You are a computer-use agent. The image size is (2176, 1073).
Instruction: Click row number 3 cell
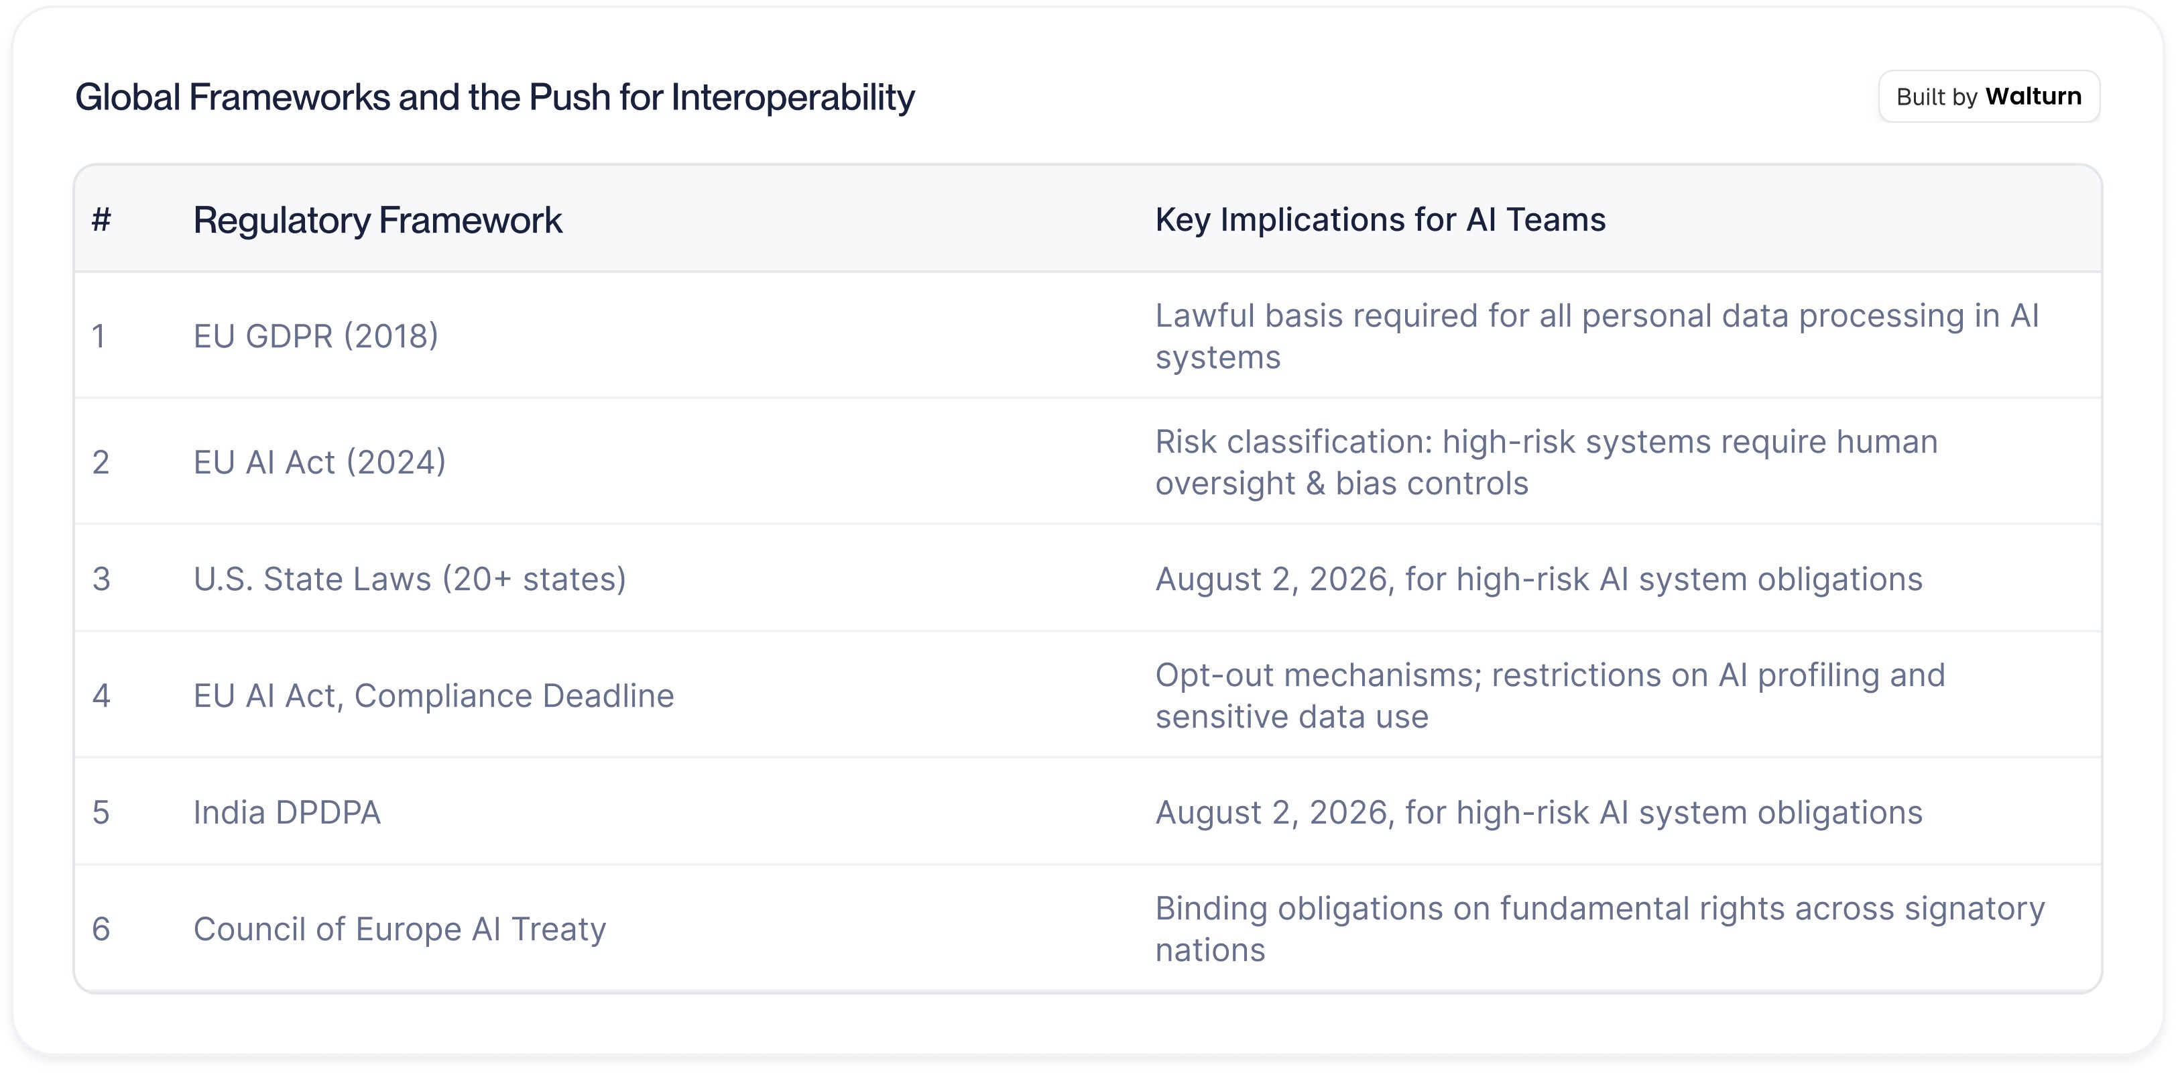101,579
